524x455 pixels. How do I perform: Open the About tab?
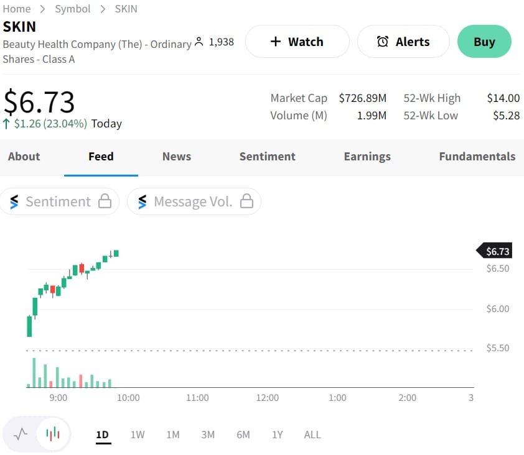pos(24,157)
